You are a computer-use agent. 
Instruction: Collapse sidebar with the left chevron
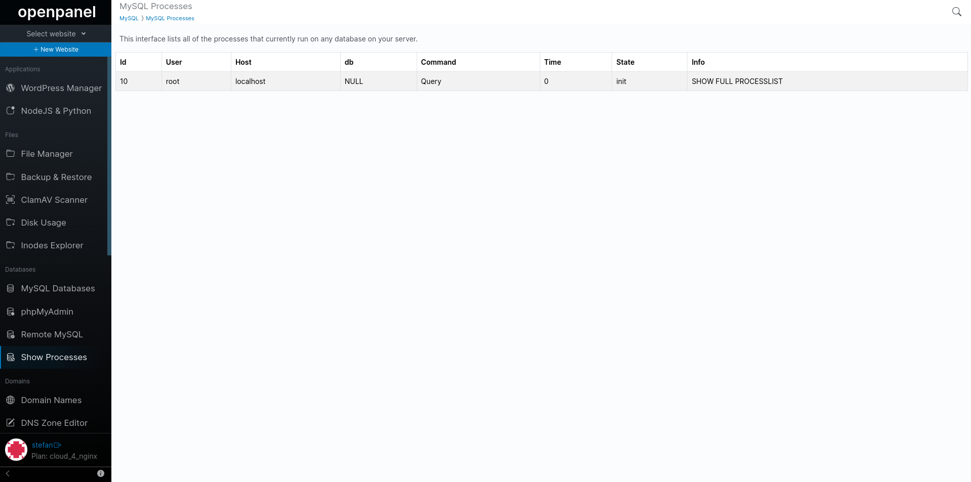(8, 473)
